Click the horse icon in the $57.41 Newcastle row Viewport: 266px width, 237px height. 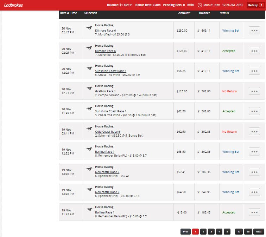[89, 169]
